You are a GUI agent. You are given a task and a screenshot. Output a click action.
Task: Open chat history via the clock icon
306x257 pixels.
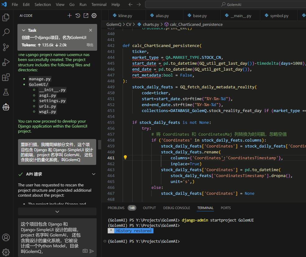coord(78,15)
